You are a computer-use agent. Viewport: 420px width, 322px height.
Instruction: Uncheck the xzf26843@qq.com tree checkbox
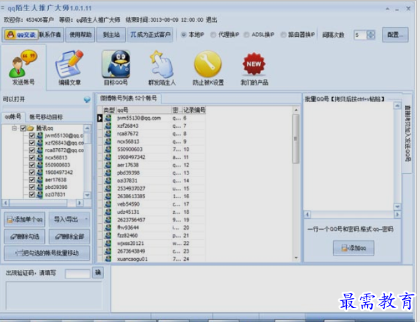click(x=32, y=143)
